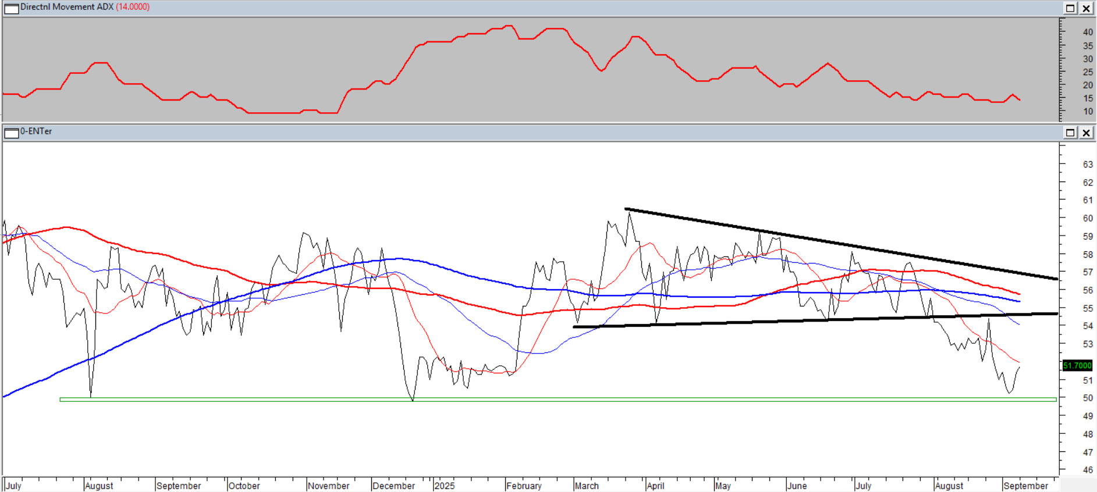Click the Directnl Movement ADX title label
1097x492 pixels.
pos(67,7)
